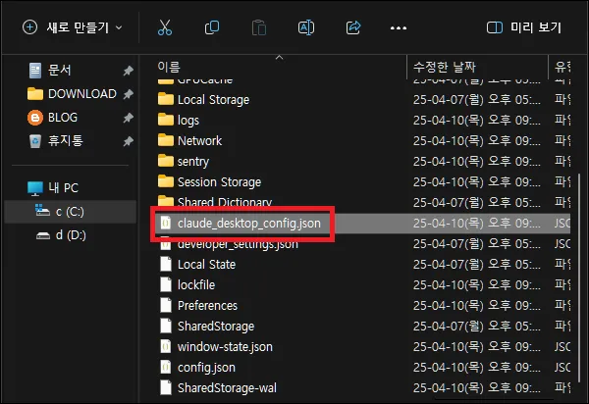Click the folder icon of Local Storage
Screen dimensions: 589x404
click(x=166, y=99)
